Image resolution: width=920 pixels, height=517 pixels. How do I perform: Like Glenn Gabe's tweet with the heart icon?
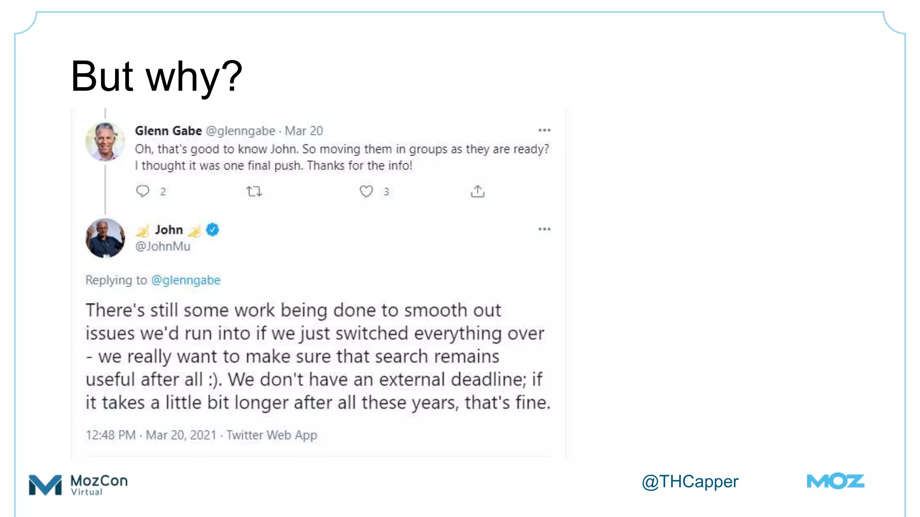click(x=366, y=192)
